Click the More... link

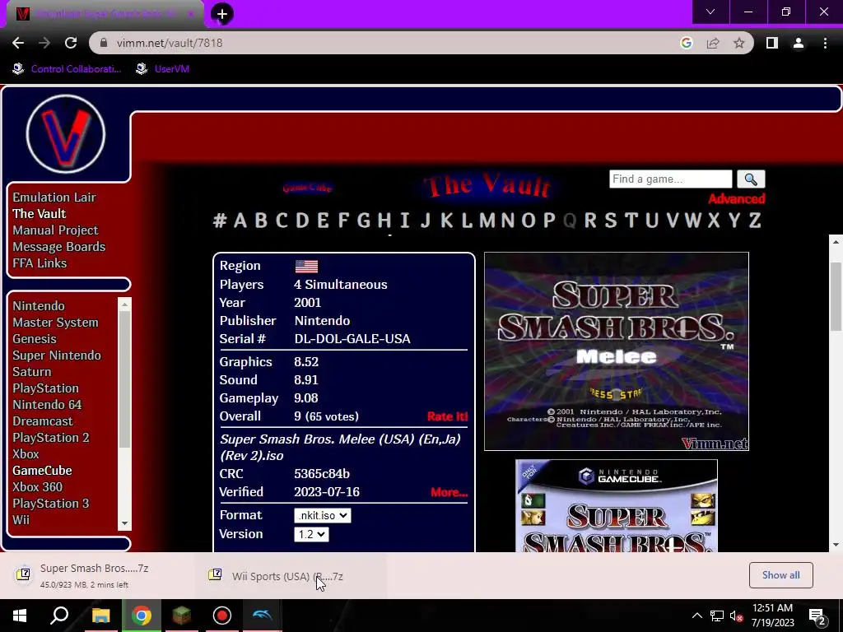point(449,492)
